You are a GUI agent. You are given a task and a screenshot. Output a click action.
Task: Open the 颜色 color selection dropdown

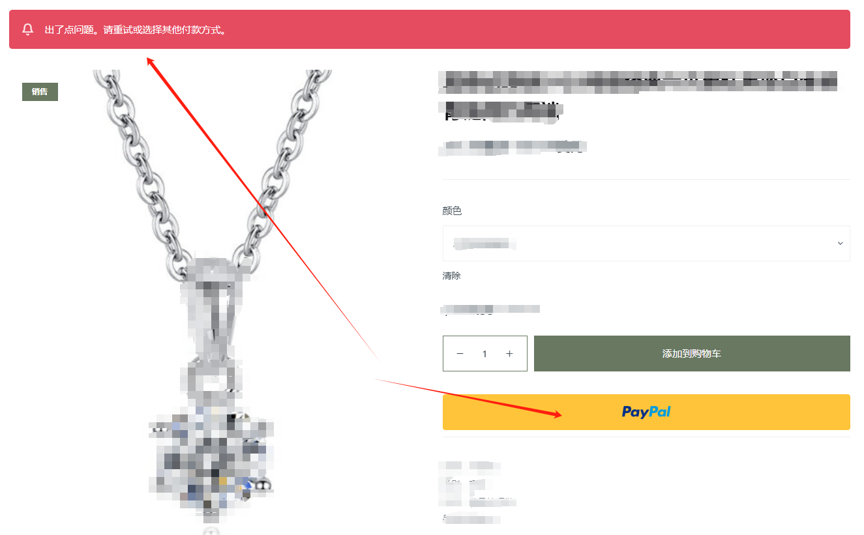point(646,243)
